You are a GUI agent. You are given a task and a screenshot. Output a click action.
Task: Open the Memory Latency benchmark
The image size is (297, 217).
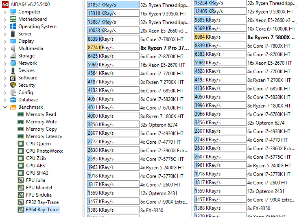click(x=44, y=136)
